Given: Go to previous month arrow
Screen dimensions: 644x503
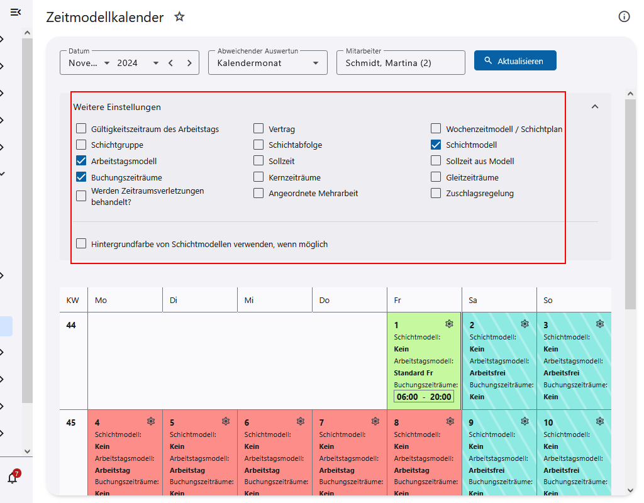Looking at the screenshot, I should pos(170,63).
